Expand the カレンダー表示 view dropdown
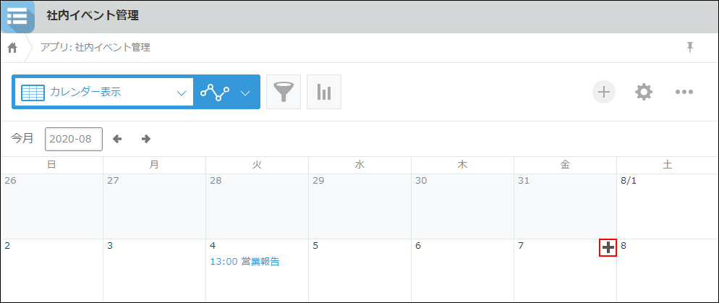This screenshot has width=719, height=303. [x=181, y=93]
